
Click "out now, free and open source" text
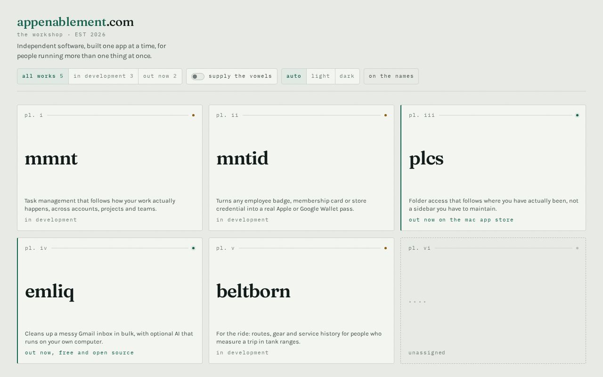79,352
